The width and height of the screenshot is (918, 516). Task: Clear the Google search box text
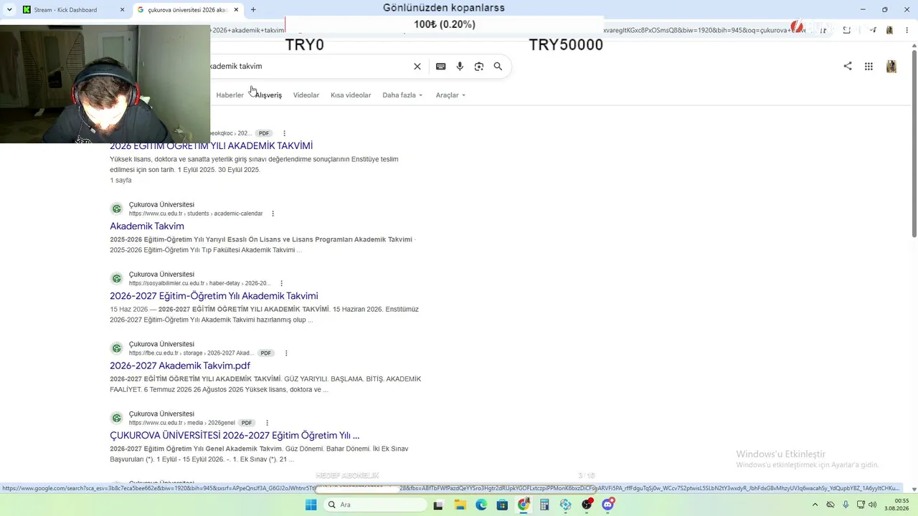[417, 67]
